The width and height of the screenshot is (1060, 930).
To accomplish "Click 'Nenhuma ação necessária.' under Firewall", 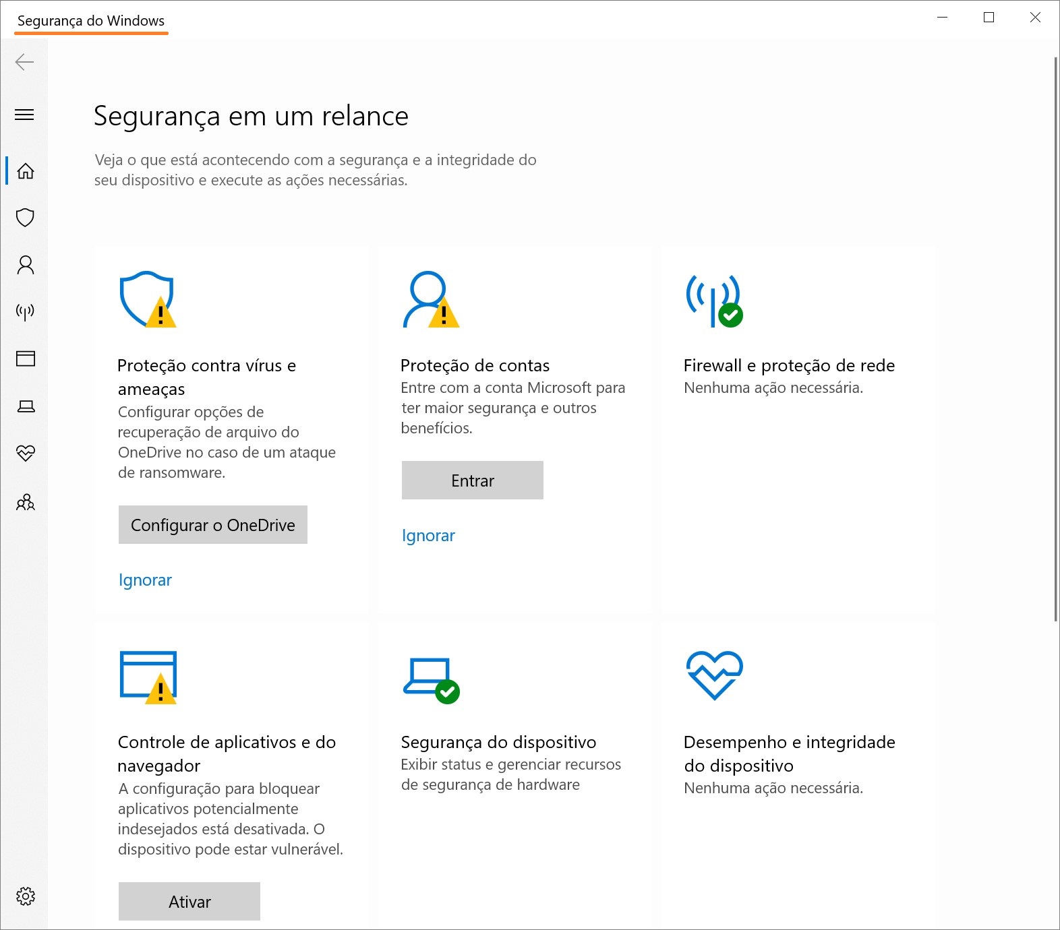I will pyautogui.click(x=773, y=388).
